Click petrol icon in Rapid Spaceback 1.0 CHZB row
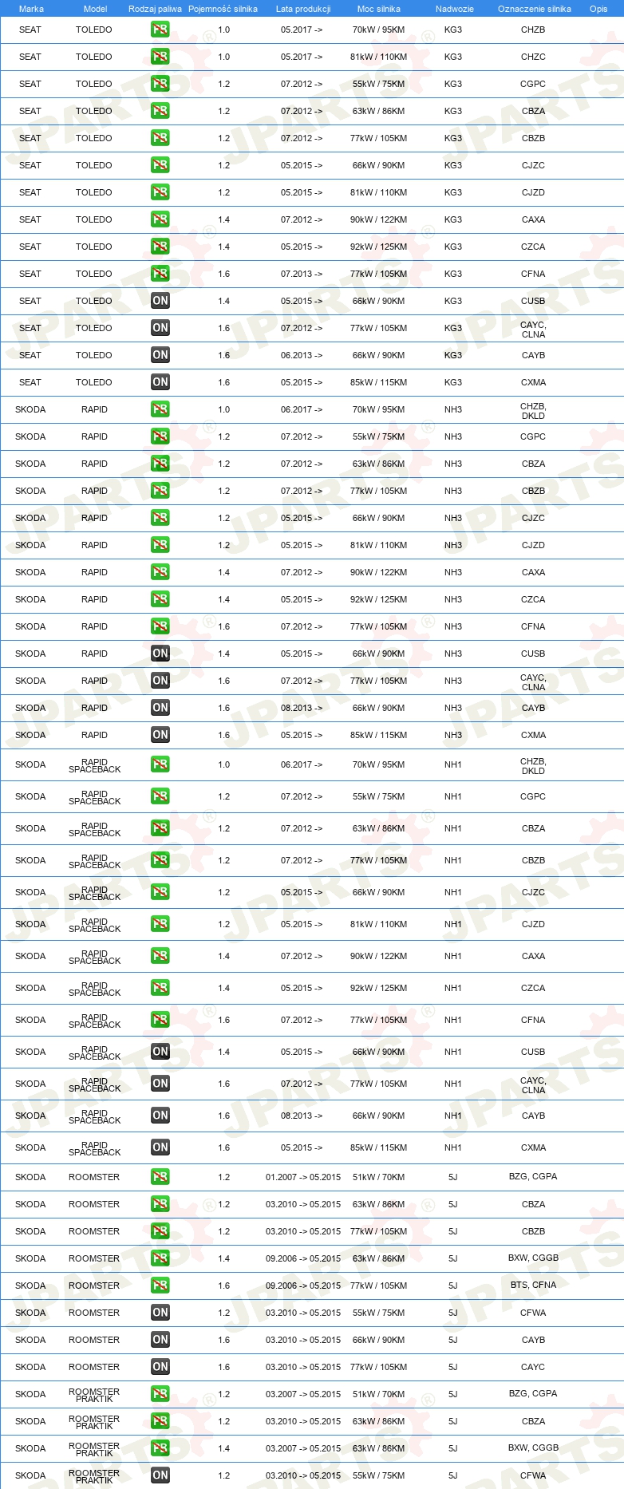 pos(160,764)
